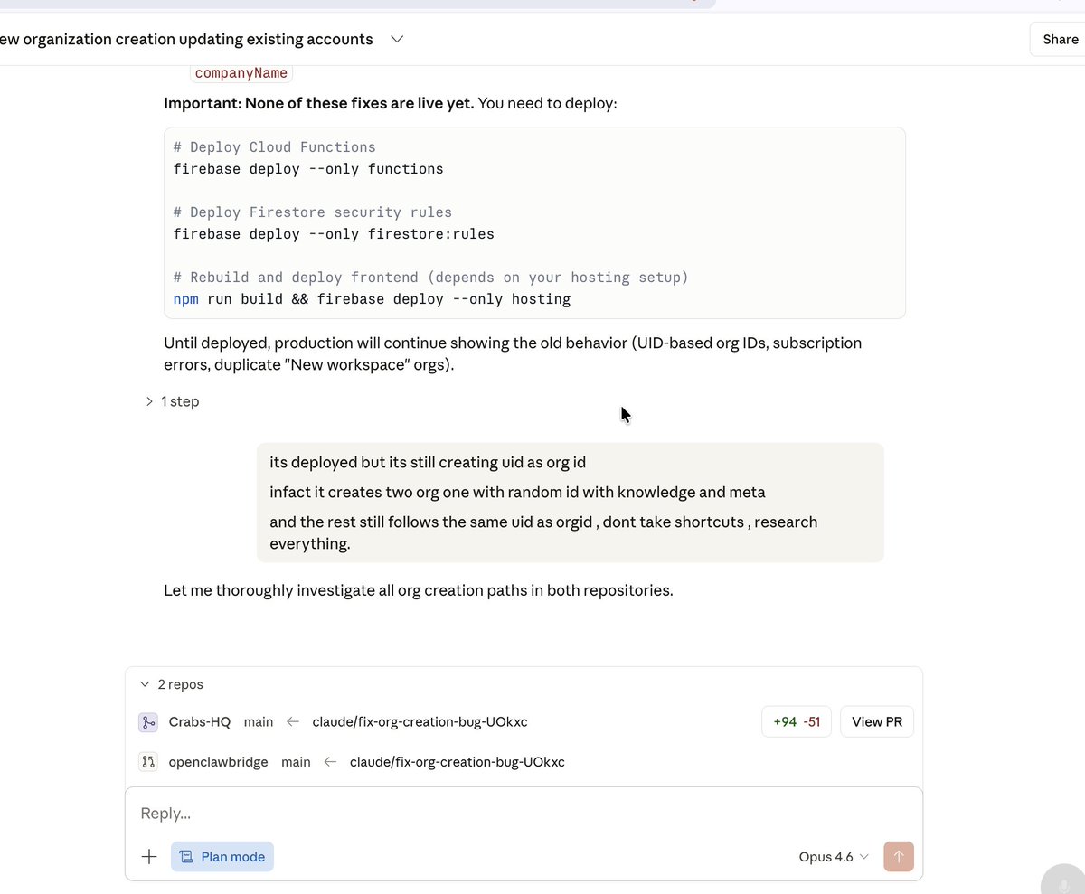Click the Share button
Viewport: 1085px width, 894px height.
coord(1059,39)
